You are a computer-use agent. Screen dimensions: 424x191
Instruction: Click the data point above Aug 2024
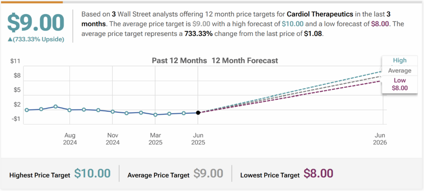tap(70, 110)
